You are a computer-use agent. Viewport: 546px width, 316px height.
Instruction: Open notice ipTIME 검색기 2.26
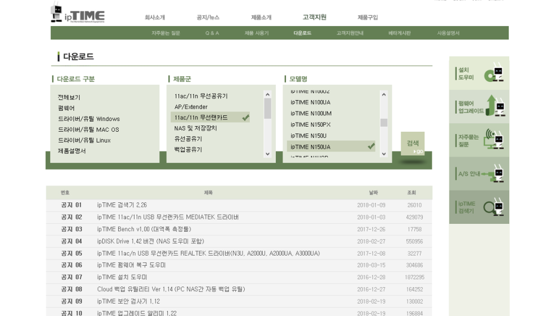(122, 205)
